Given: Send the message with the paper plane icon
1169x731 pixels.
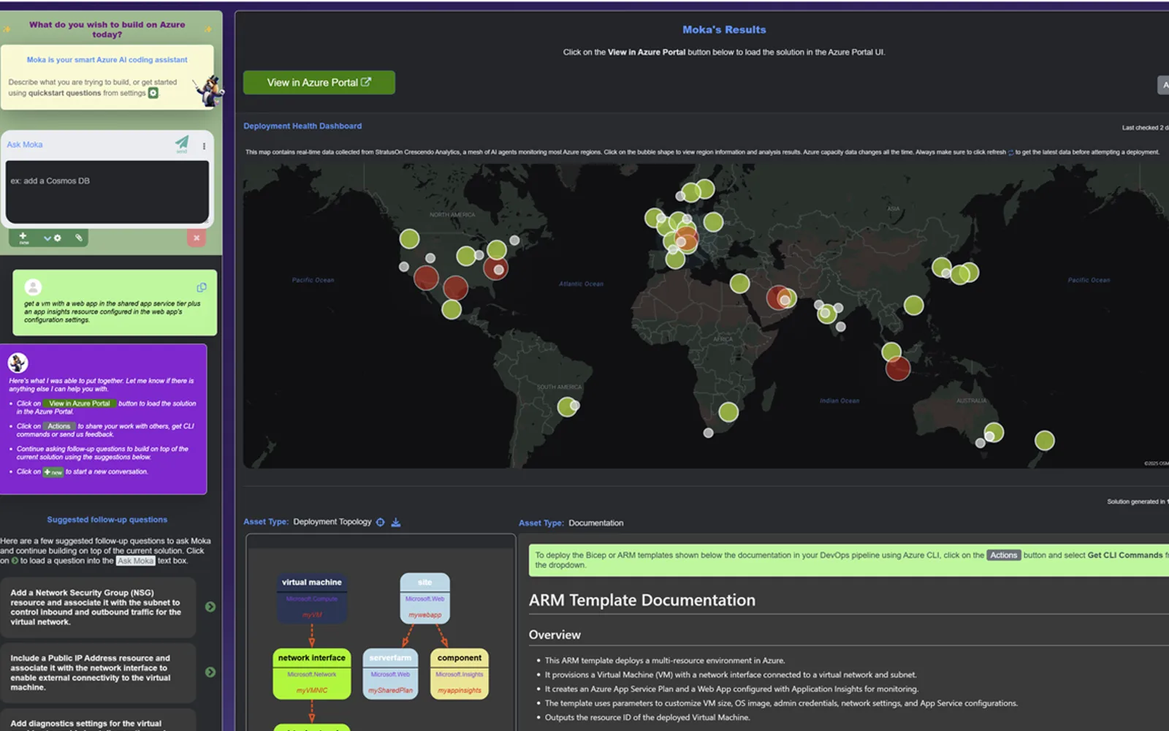Looking at the screenshot, I should pos(182,143).
